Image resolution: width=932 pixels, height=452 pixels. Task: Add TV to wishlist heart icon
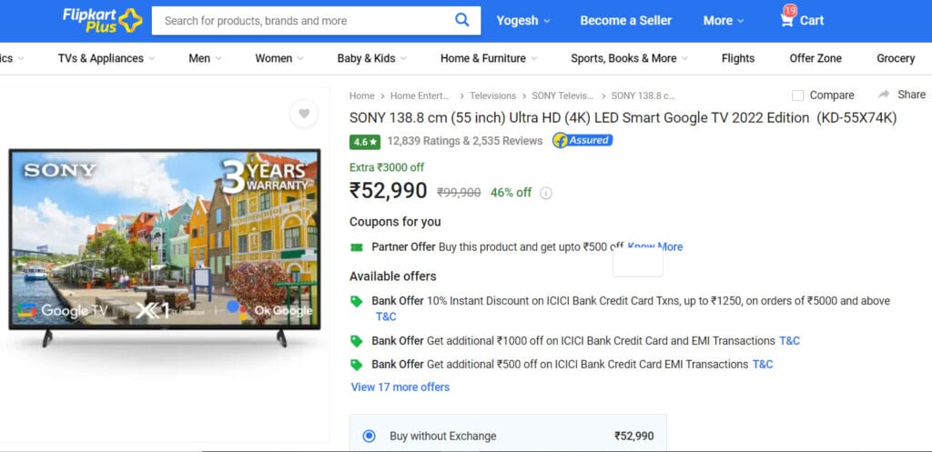pyautogui.click(x=304, y=114)
